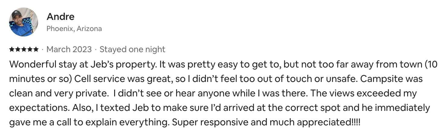Click the Stayed one night label
Viewport: 441px width, 135px height.
[x=132, y=49]
